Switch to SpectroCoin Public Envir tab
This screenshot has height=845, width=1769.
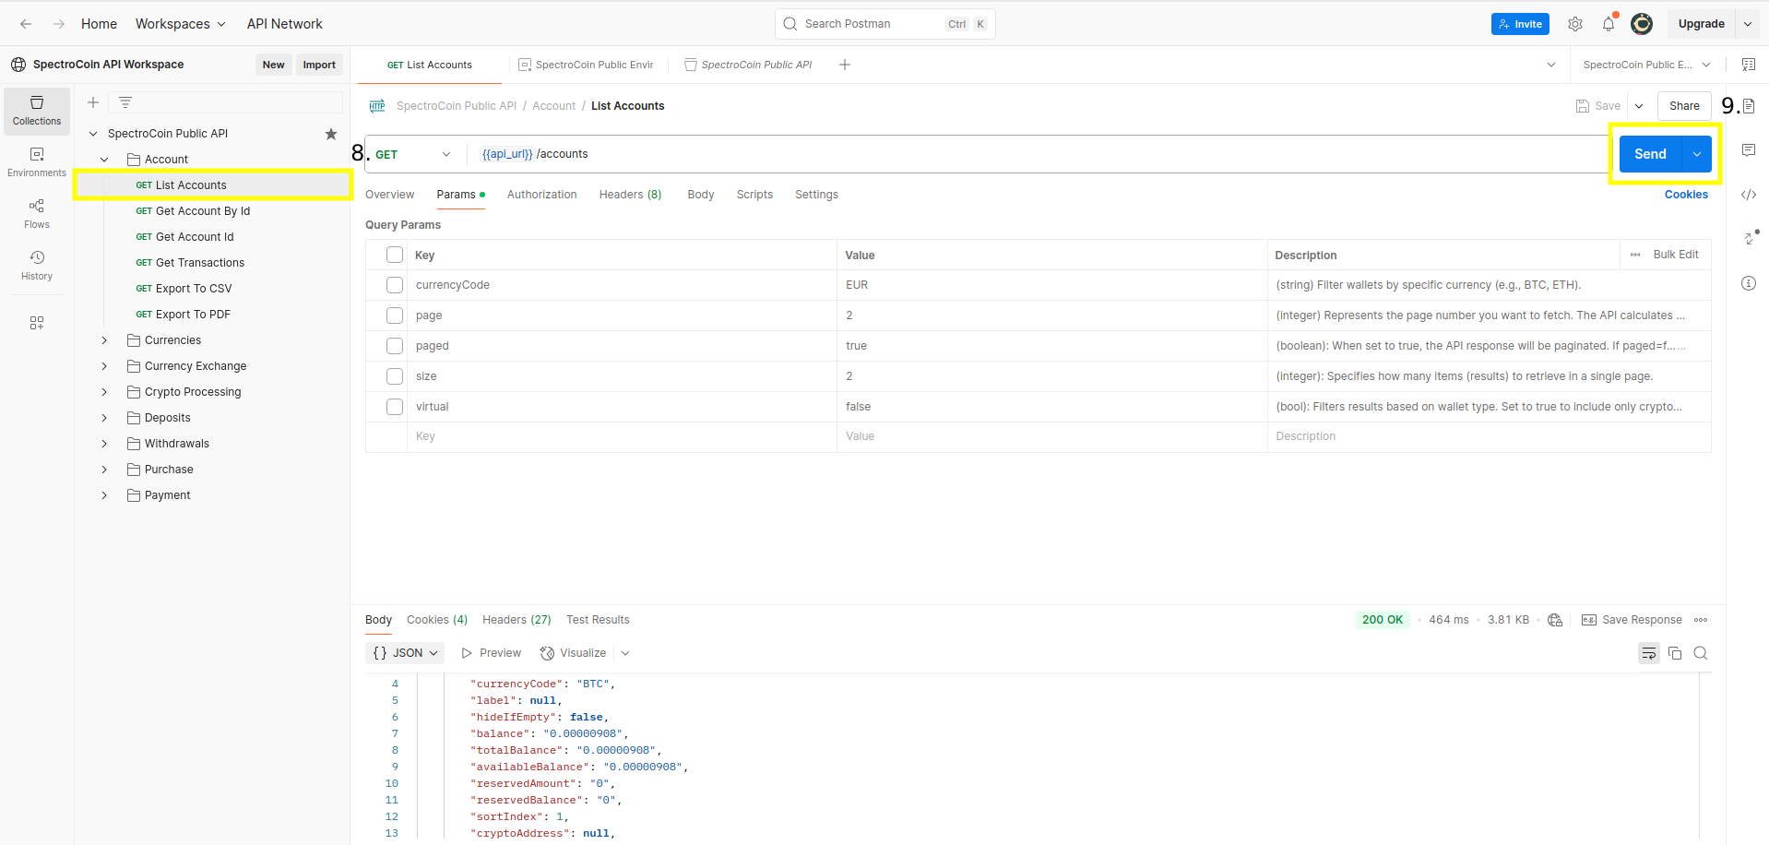(587, 65)
